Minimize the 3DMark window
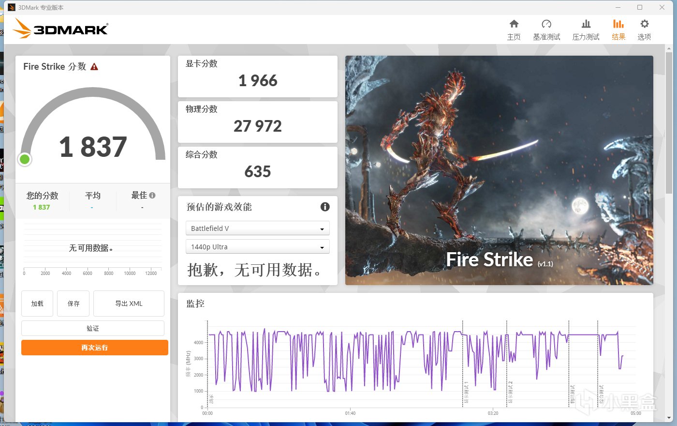 pyautogui.click(x=618, y=7)
